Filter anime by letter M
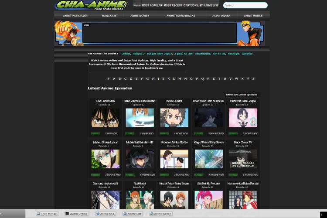This screenshot has width=327, height=218. [x=180, y=79]
